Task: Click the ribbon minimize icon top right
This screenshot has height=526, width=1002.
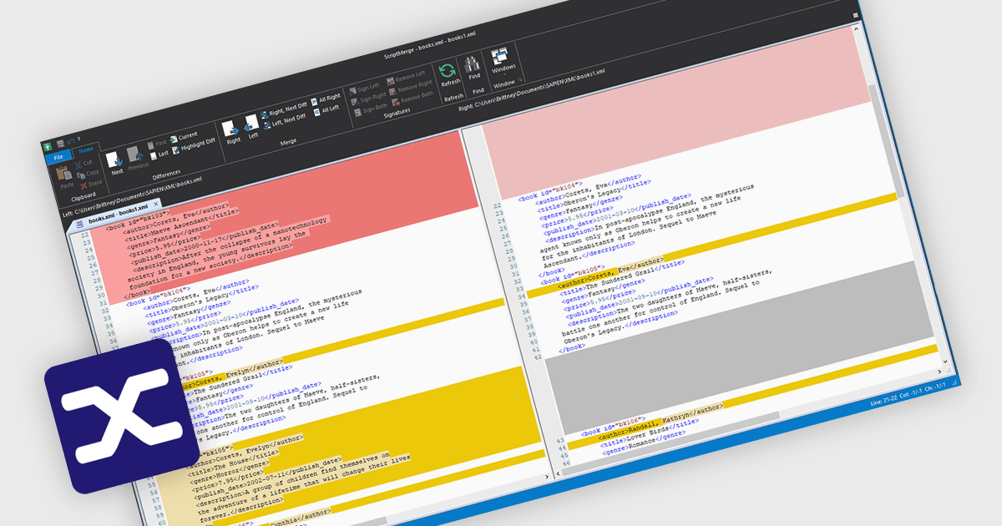Action: click(x=855, y=15)
